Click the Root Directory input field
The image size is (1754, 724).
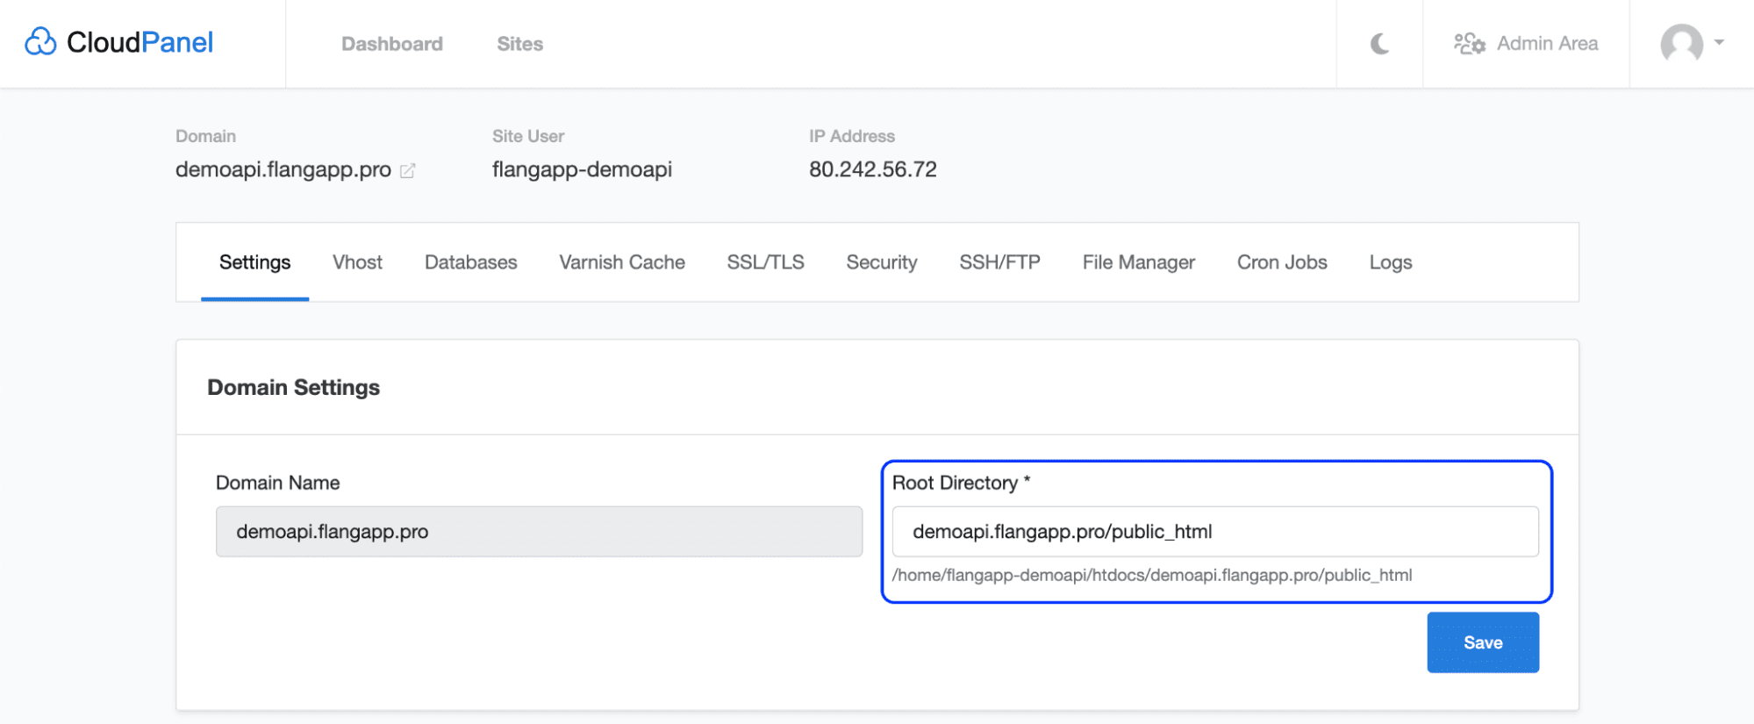coord(1214,532)
